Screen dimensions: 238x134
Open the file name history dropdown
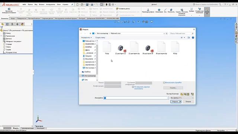168,98
